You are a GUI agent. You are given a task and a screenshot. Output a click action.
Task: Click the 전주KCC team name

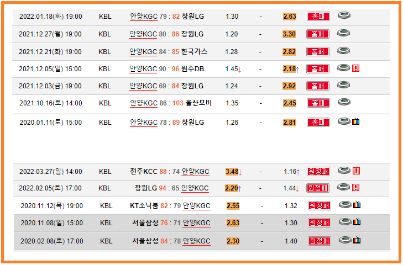144,172
